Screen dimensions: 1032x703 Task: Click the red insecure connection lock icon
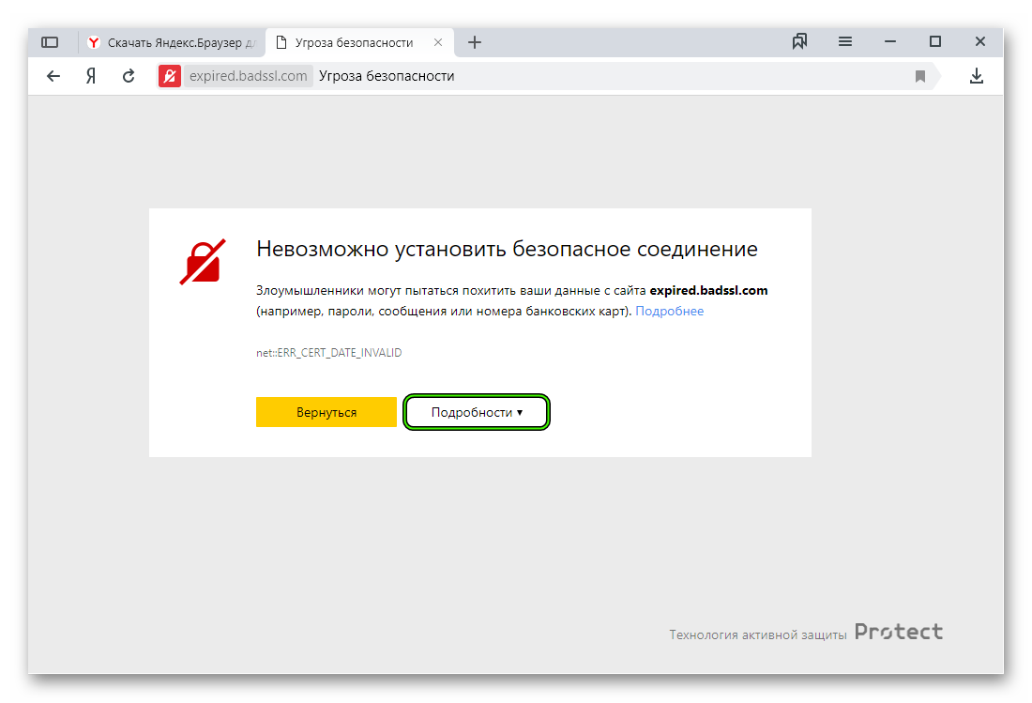(170, 76)
